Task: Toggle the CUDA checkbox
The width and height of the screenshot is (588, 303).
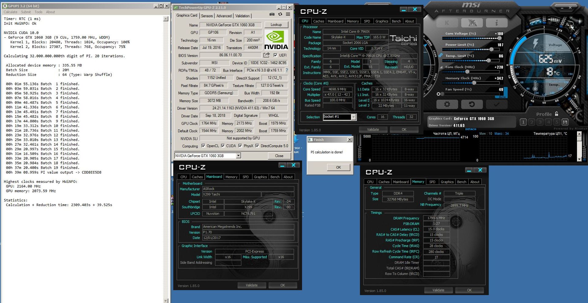Action: tap(223, 146)
